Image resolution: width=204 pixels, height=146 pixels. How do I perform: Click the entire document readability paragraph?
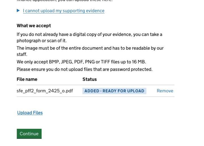click(90, 48)
